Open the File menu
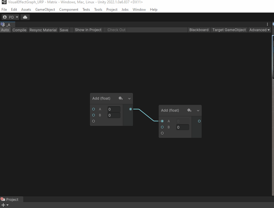This screenshot has height=208, width=274. (4, 10)
